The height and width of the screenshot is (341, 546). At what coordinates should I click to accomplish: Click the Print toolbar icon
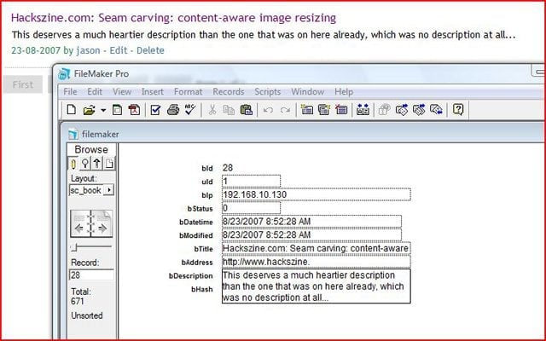[x=173, y=110]
